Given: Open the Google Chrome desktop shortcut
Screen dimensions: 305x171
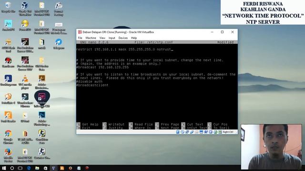Looking at the screenshot, I should 8,137.
